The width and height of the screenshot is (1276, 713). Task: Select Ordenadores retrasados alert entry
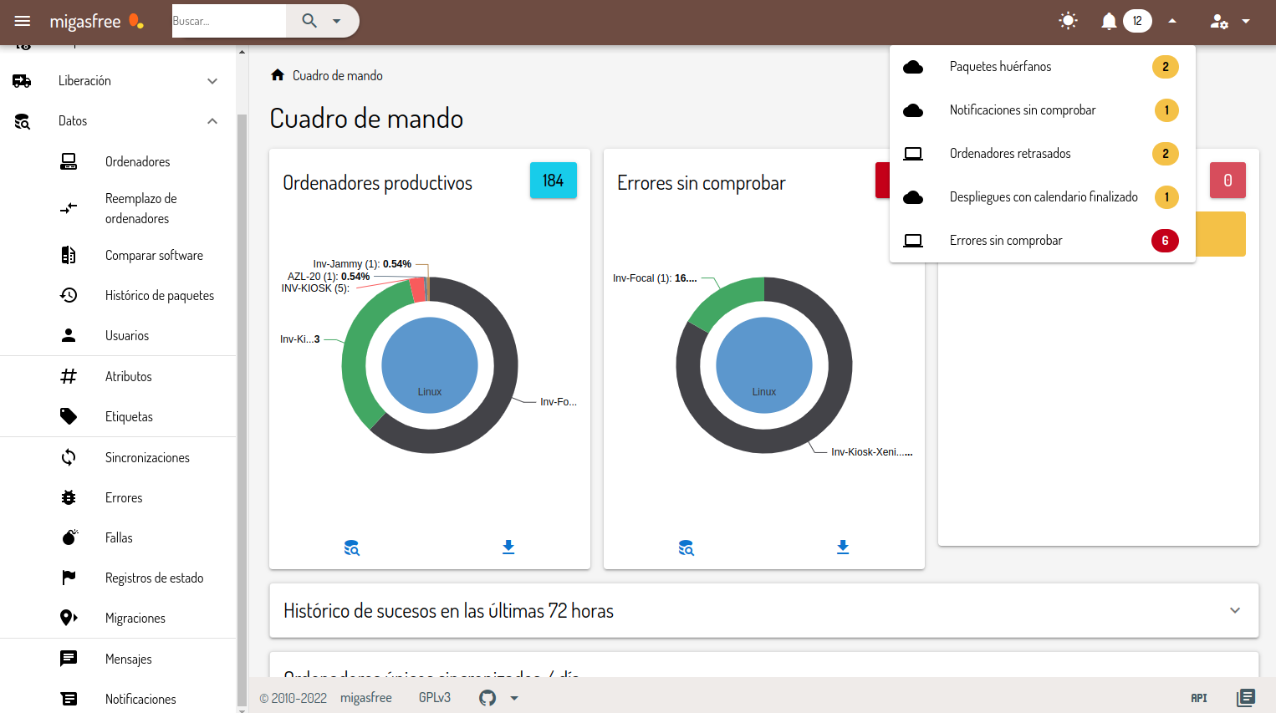pyautogui.click(x=1043, y=154)
